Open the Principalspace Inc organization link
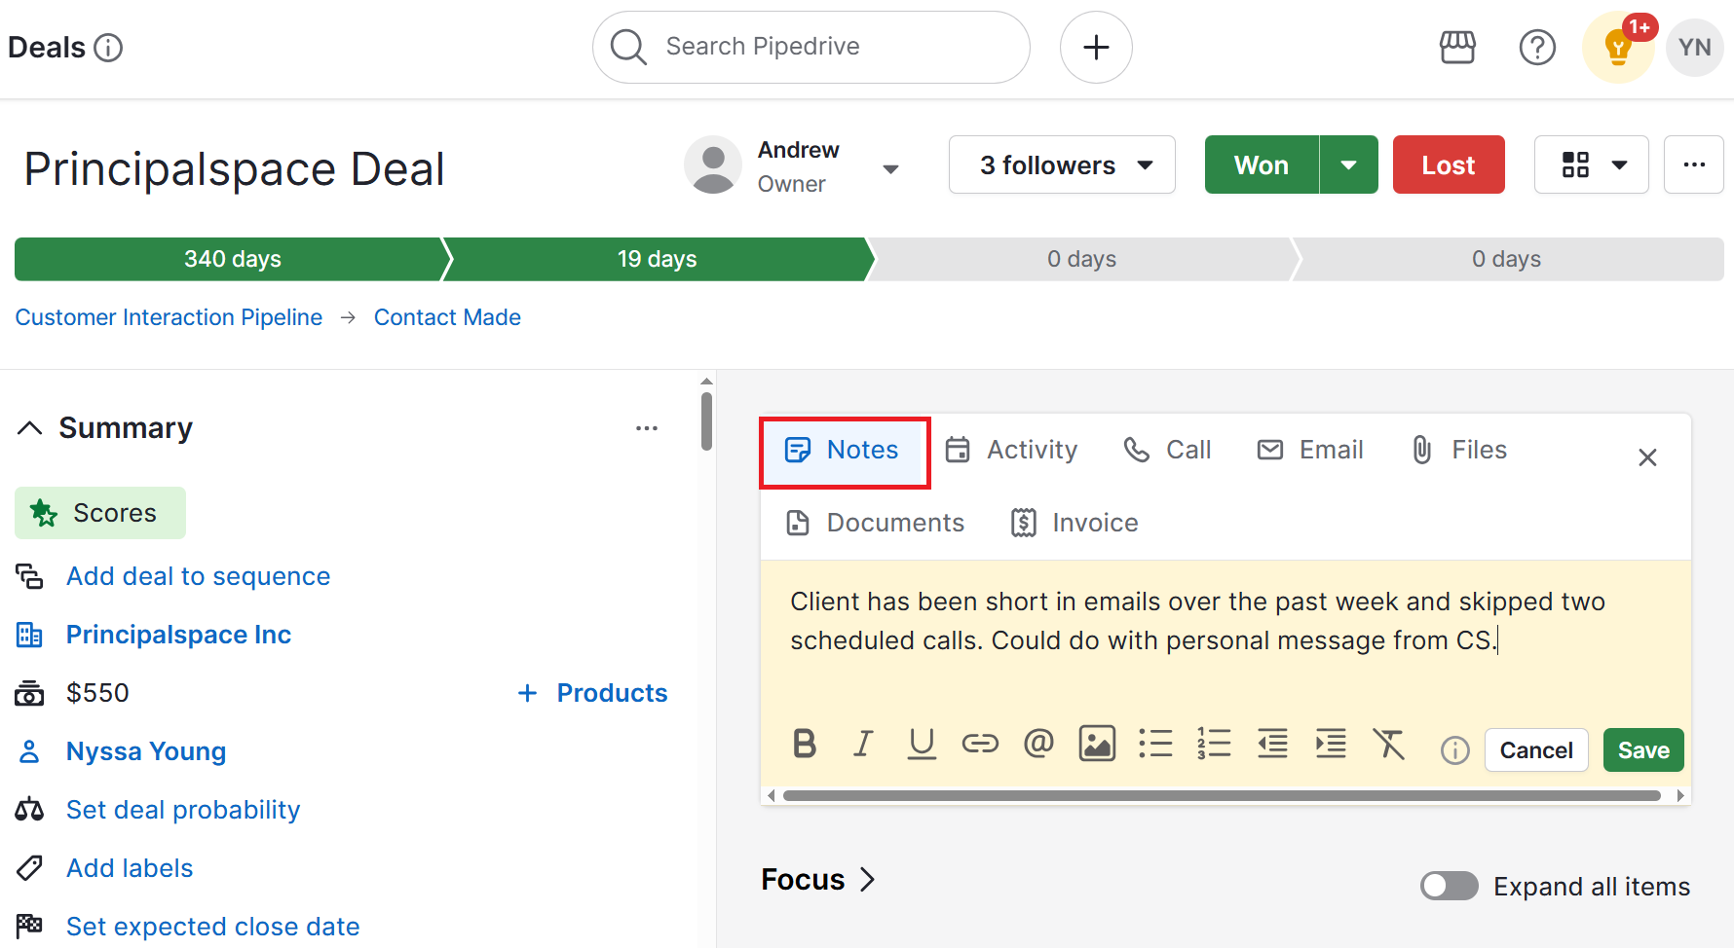 click(x=178, y=634)
